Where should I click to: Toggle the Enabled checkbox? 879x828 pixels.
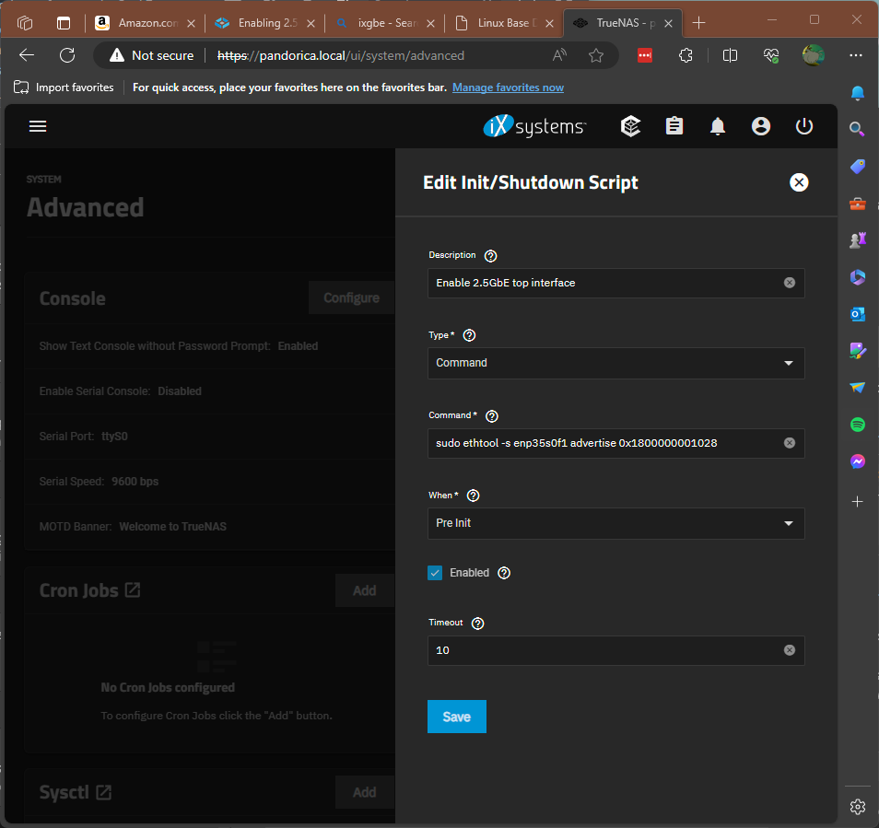point(435,573)
